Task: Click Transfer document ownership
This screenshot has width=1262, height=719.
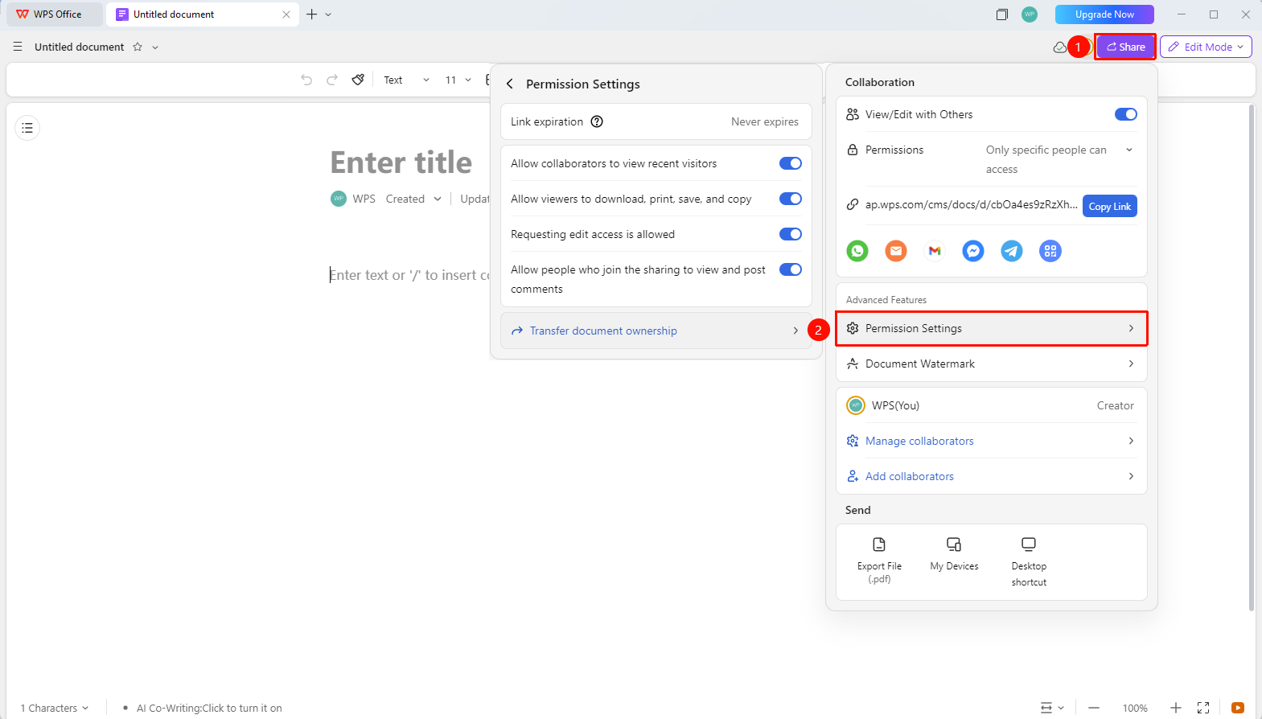Action: [656, 331]
